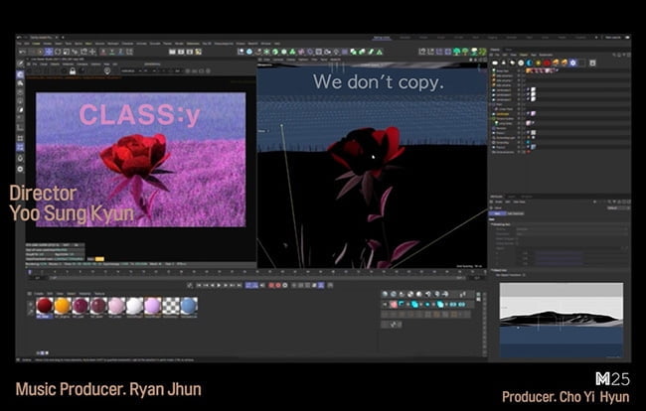646x411 pixels.
Task: Open the Tags menu in Objects manager
Action: [534, 55]
